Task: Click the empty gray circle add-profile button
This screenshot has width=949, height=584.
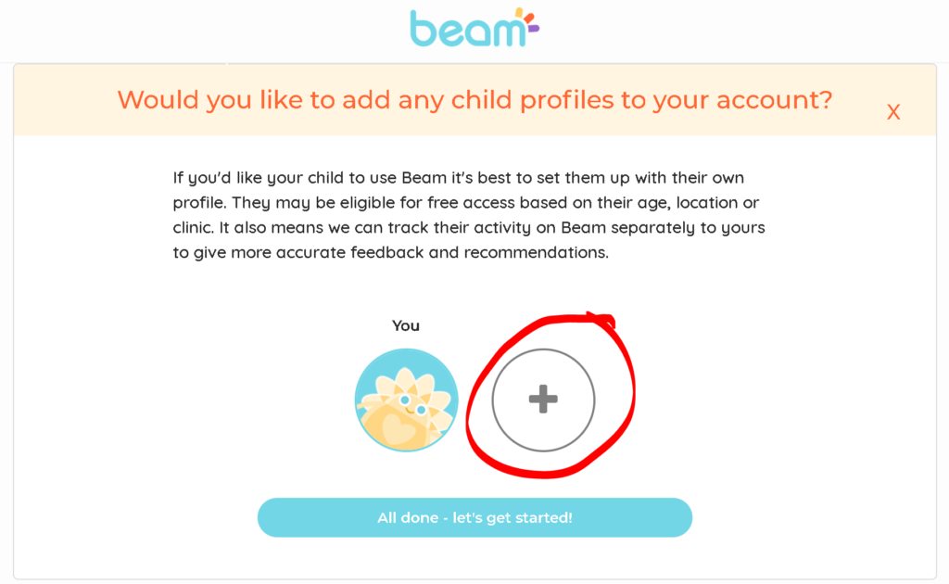Action: 543,400
